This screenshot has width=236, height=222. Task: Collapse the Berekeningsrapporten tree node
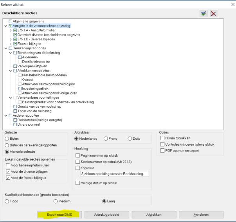(x=5, y=48)
